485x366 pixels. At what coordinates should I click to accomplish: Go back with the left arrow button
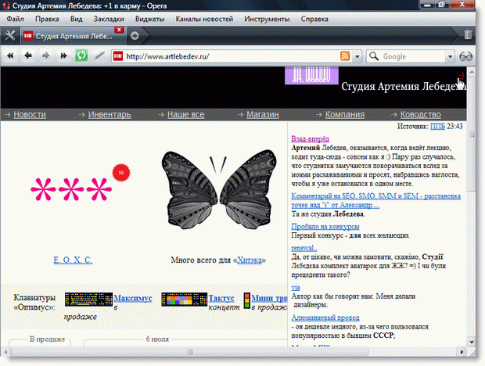coord(28,56)
